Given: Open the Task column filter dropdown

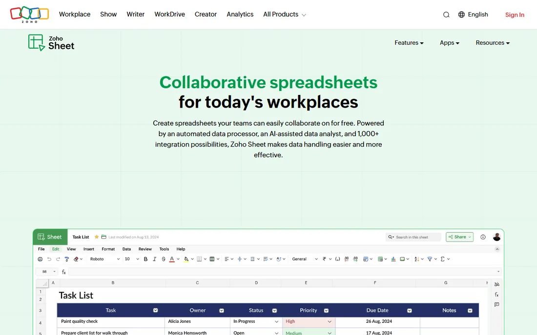Looking at the screenshot, I should [155, 311].
